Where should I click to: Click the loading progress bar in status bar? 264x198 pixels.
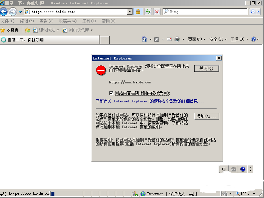(x=67, y=194)
